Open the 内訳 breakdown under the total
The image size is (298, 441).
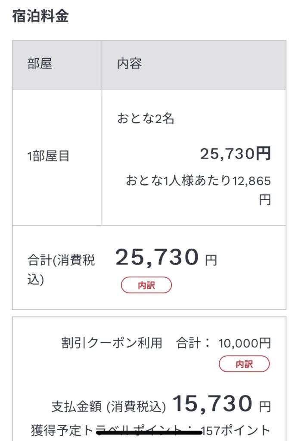146,285
